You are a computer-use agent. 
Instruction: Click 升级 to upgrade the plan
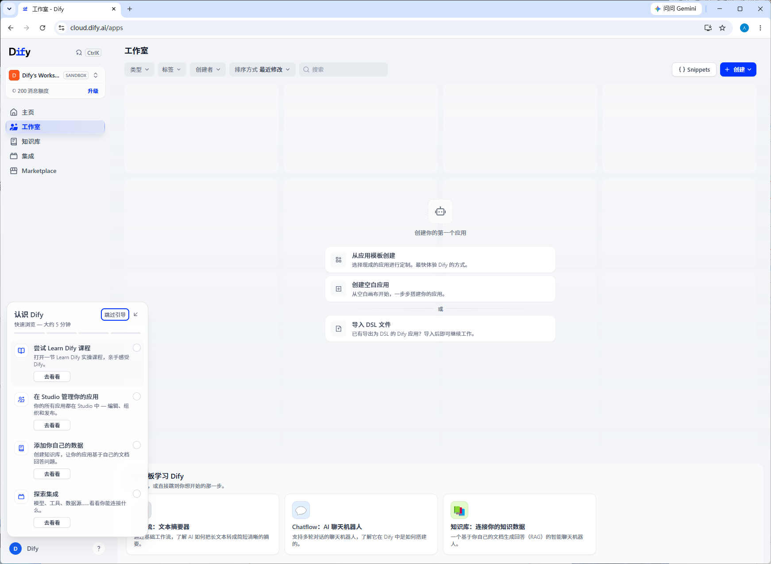click(x=93, y=91)
